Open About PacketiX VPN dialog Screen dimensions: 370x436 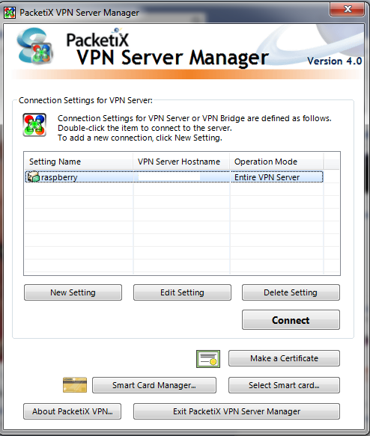pos(73,411)
